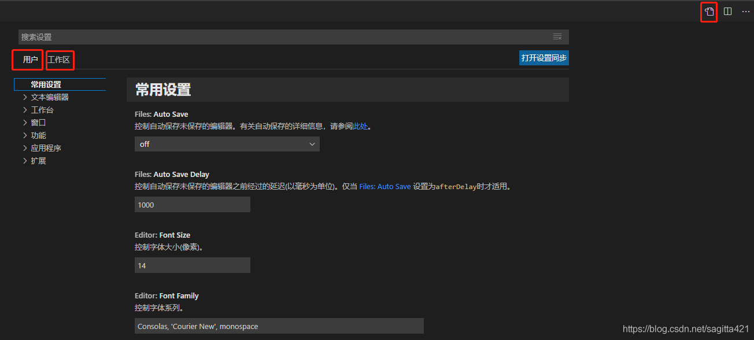Screen dimensions: 754x340
Task: Expand 扩展 chevron in tree
Action: point(25,161)
